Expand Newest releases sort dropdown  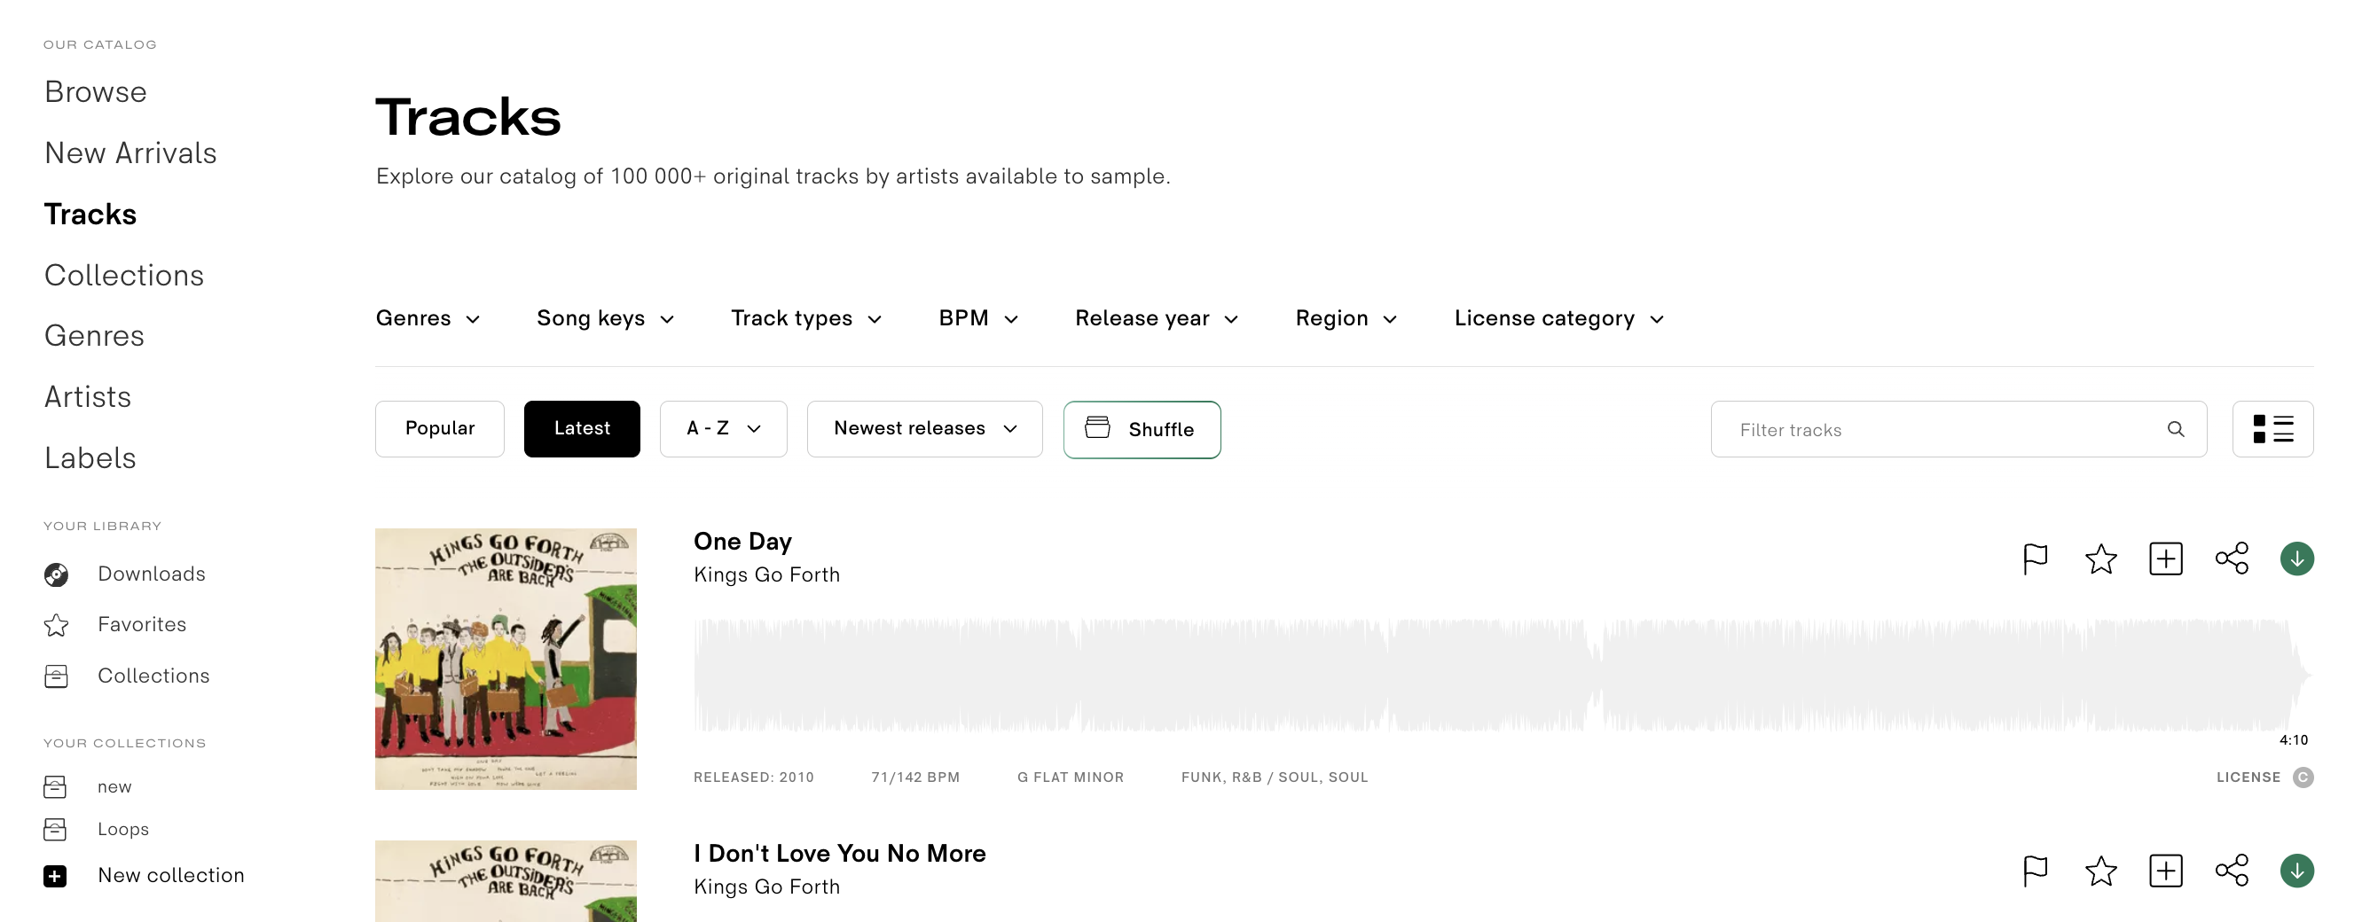click(923, 428)
